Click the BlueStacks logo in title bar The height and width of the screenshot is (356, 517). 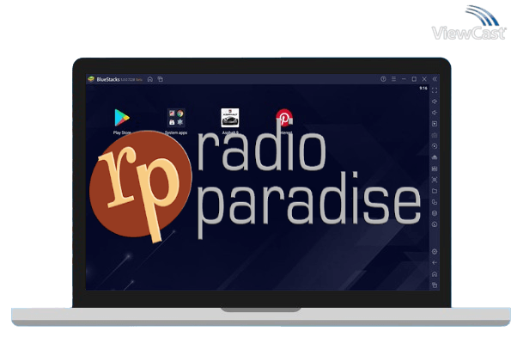pyautogui.click(x=91, y=79)
